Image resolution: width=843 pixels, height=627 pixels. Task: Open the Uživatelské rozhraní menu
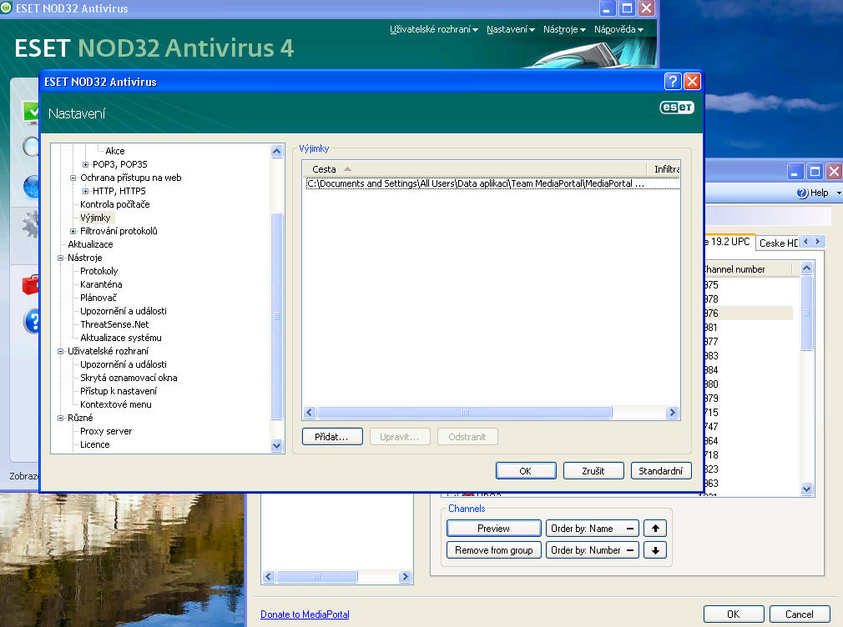point(433,29)
